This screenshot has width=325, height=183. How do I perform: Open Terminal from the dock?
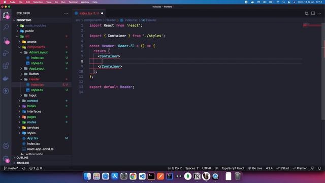[151, 176]
